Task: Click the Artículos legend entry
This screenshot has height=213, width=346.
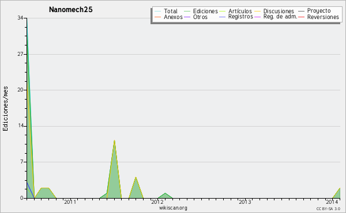Action: 240,11
